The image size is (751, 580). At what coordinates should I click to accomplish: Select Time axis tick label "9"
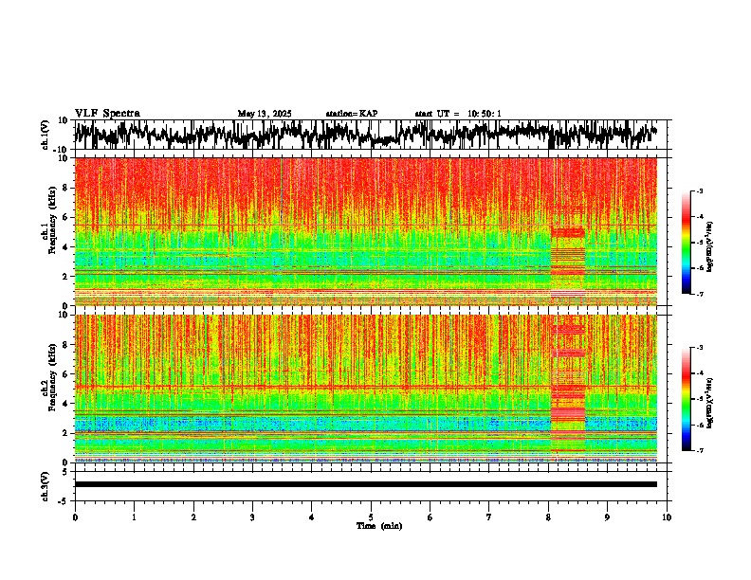[607, 517]
